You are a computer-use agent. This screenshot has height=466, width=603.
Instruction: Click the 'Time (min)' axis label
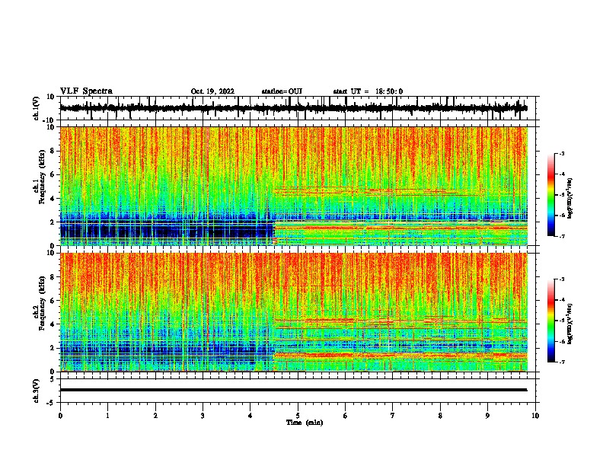305,423
